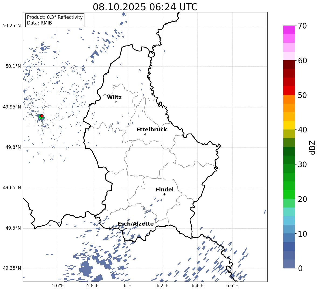The width and height of the screenshot is (319, 291).
Task: Click the 6.6°E longitude label
Action: (x=232, y=286)
